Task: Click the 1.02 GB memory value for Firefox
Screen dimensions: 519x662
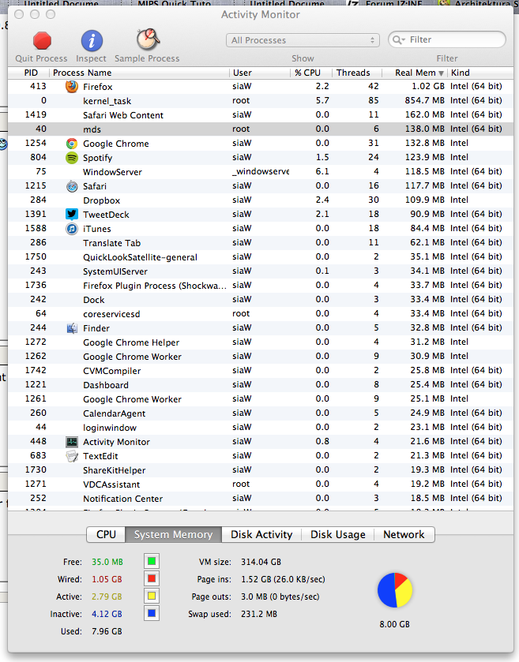Action: tap(428, 86)
